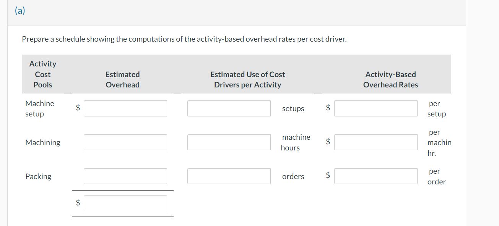
Task: Select the Activity-Based Overhead Rates header
Action: (390, 79)
